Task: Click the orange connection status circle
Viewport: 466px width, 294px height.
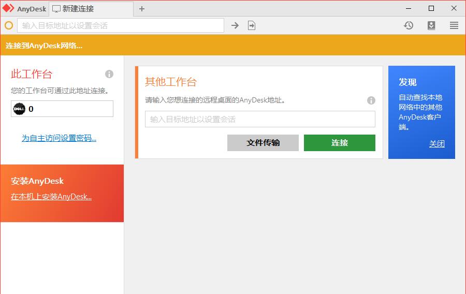Action: pyautogui.click(x=9, y=25)
